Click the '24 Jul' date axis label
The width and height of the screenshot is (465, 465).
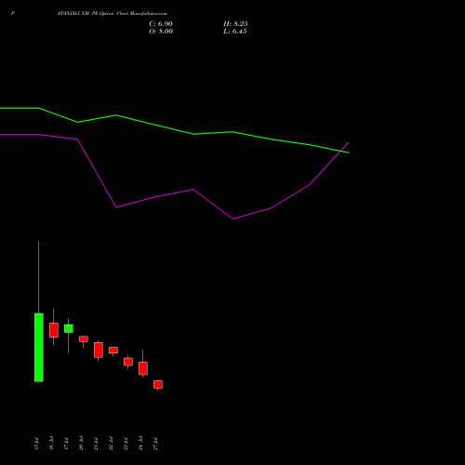click(x=140, y=444)
